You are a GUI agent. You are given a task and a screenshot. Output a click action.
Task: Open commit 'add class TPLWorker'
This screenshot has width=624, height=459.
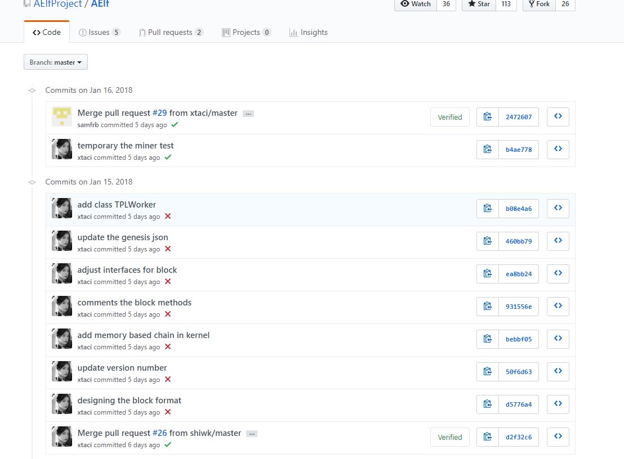(117, 204)
